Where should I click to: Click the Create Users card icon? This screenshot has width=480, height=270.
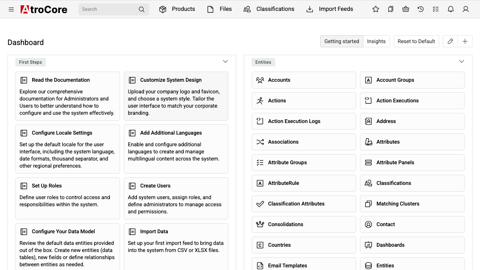coord(132,186)
